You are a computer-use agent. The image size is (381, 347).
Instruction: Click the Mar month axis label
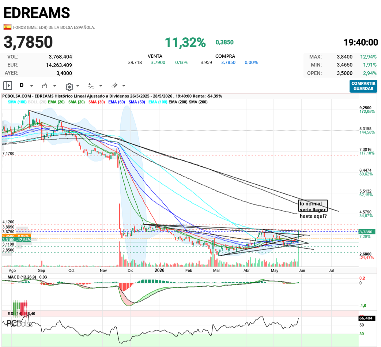[x=216, y=271]
